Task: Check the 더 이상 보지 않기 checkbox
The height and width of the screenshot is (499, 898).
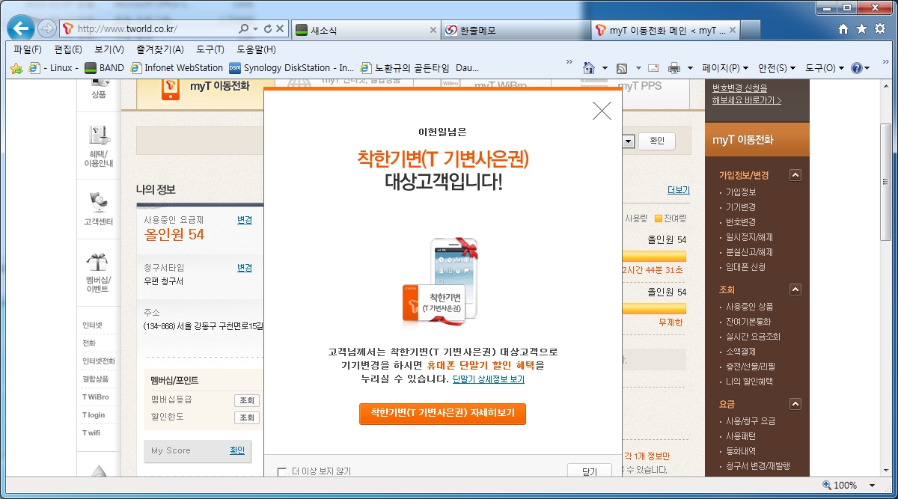Action: coord(281,471)
